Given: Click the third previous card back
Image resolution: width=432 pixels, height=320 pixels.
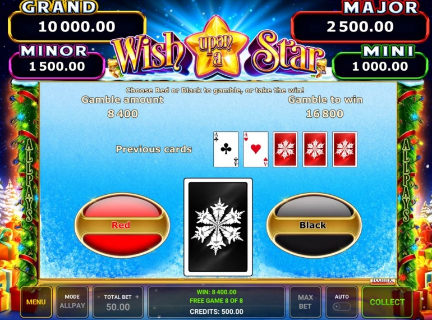Looking at the screenshot, I should point(286,149).
